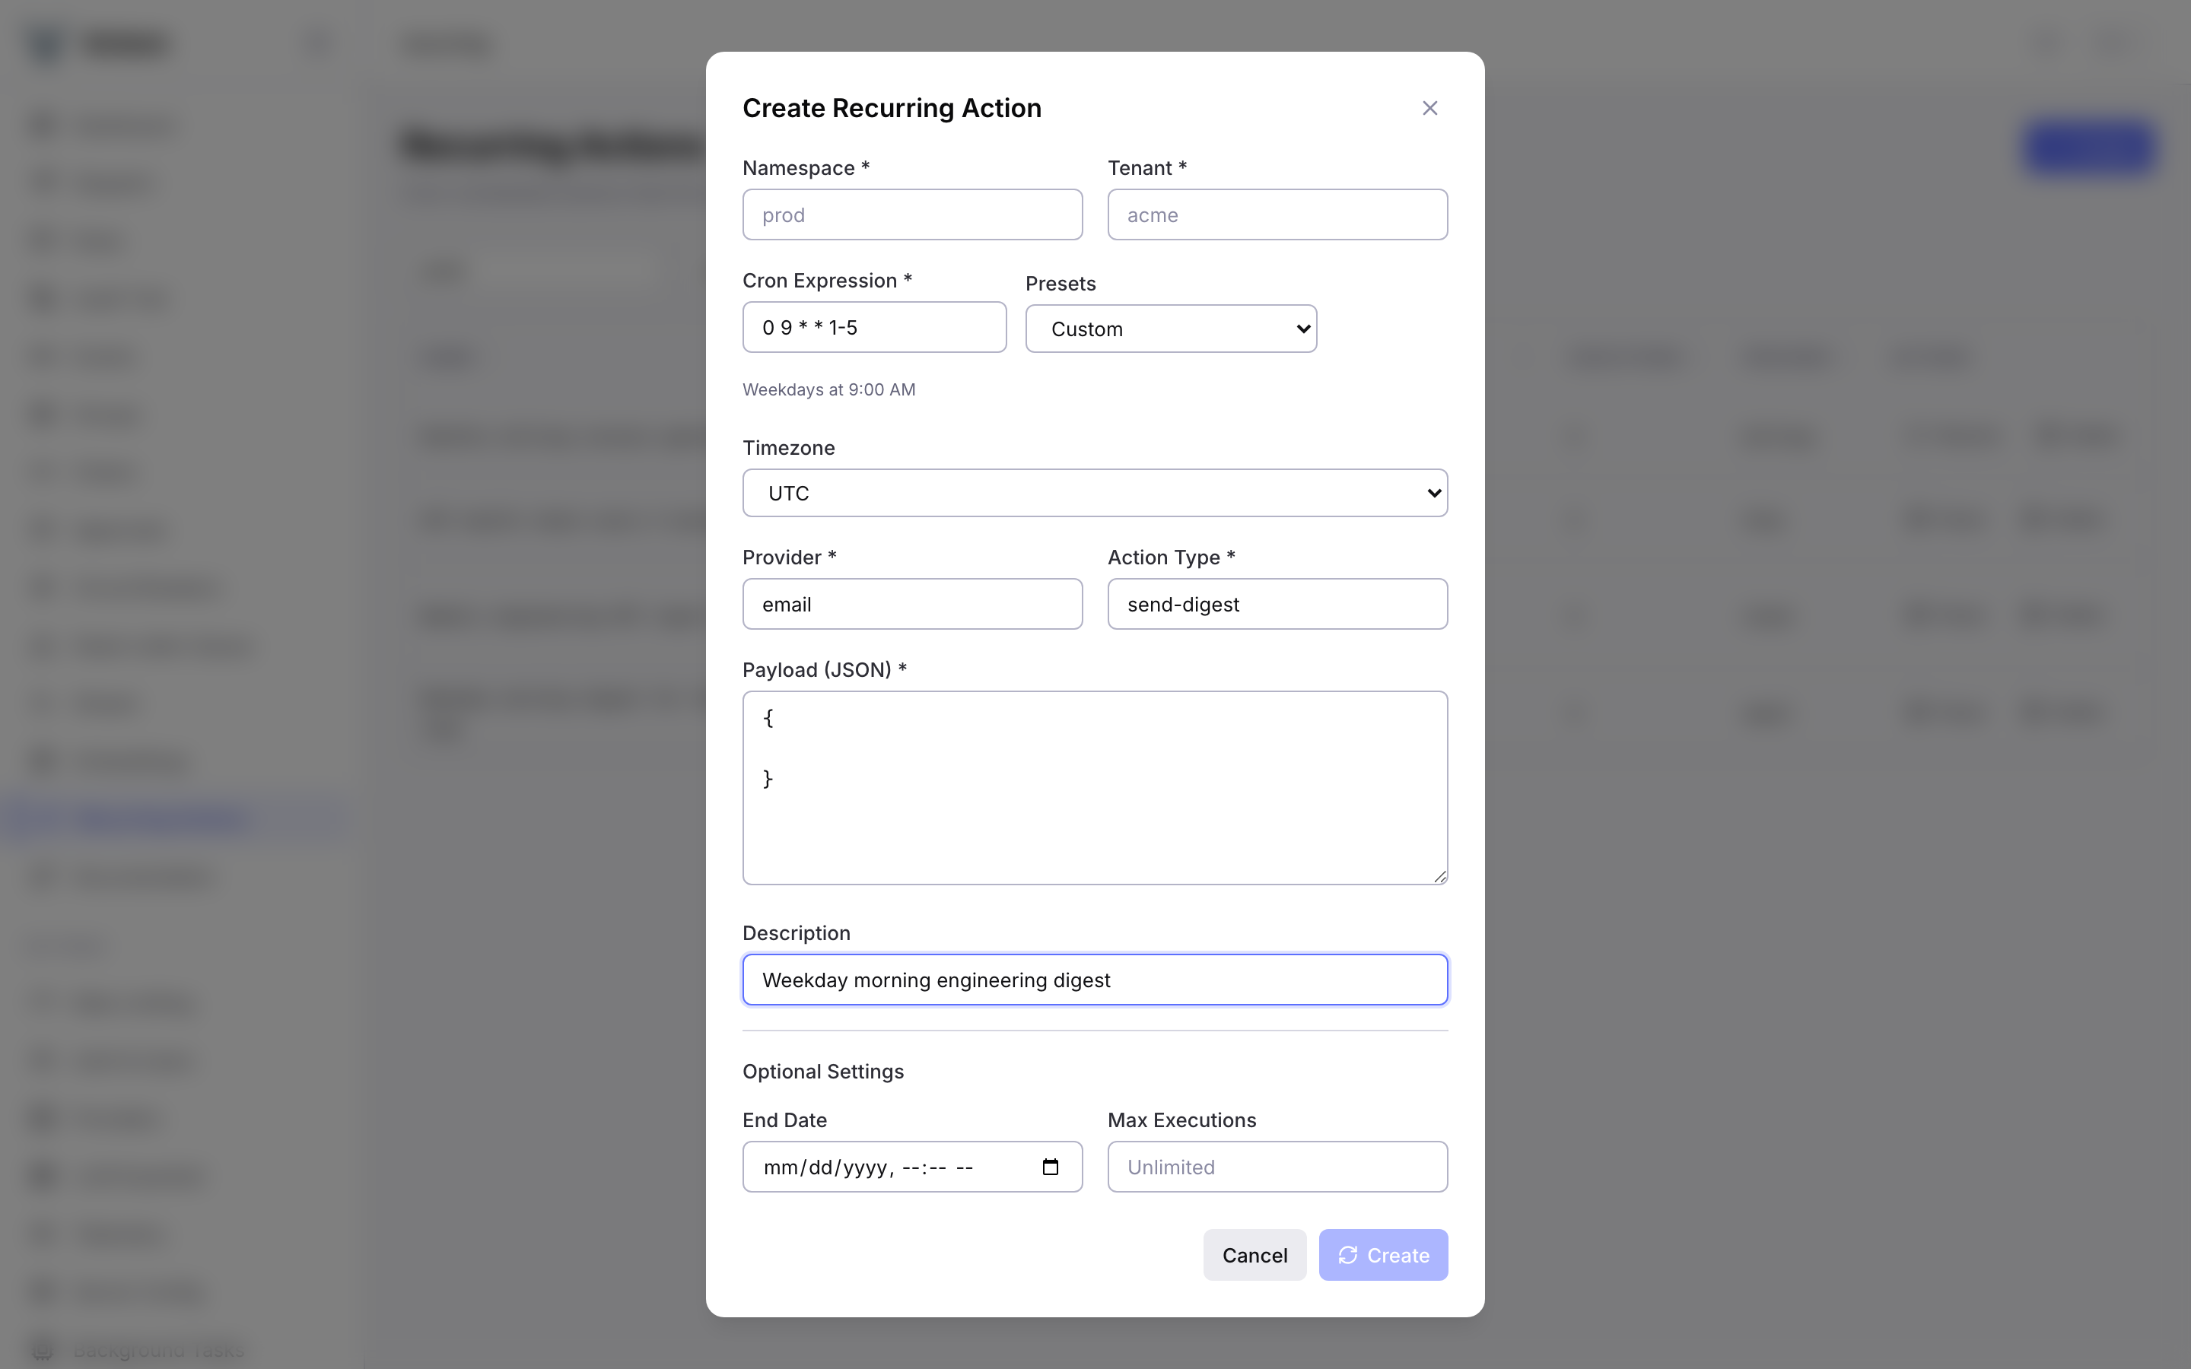Open the Presets dropdown
Screen dimensions: 2191x1369
tap(1170, 328)
